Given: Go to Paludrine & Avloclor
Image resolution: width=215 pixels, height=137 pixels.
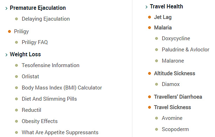Looking at the screenshot, I should [x=185, y=50].
